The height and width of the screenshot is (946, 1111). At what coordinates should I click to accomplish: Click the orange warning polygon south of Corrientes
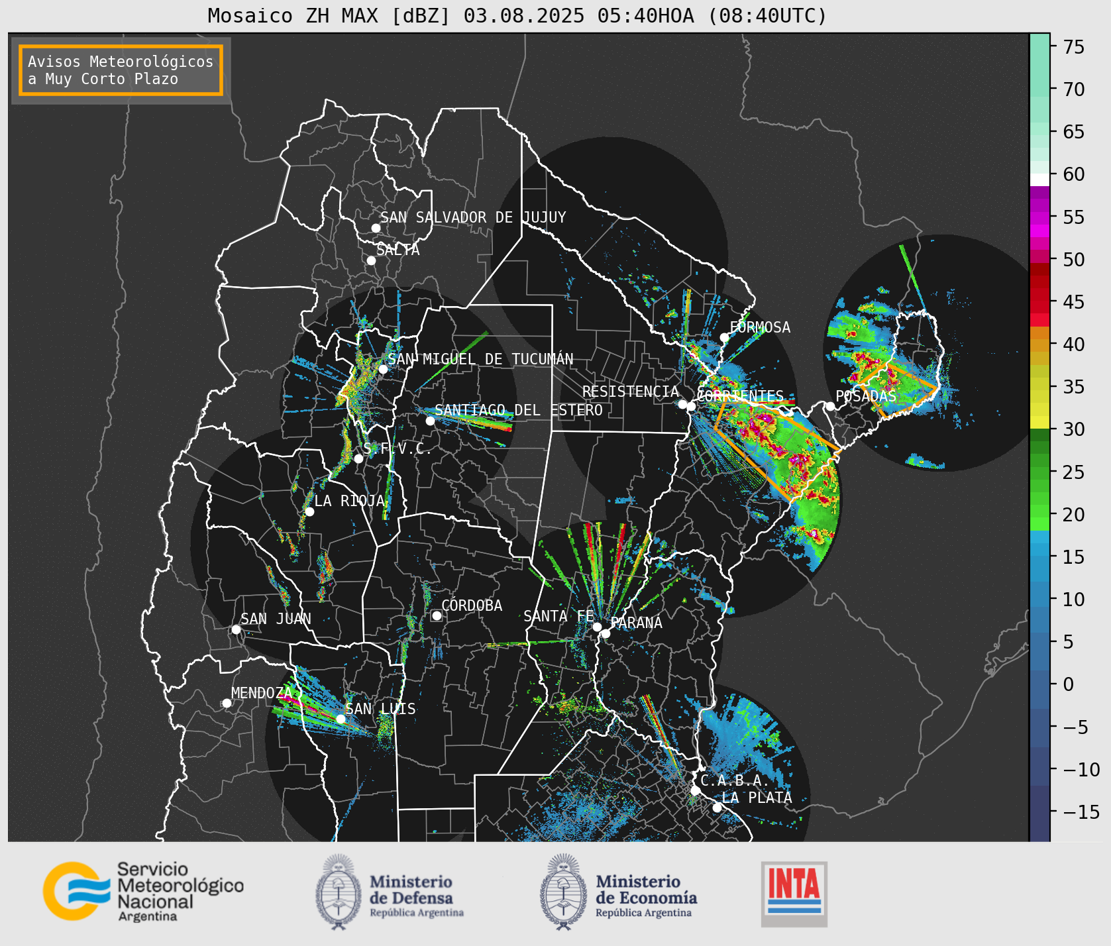click(x=778, y=450)
